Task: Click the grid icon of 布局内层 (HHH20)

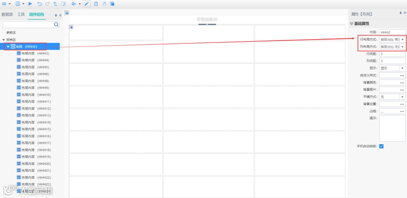Action: [x=19, y=164]
